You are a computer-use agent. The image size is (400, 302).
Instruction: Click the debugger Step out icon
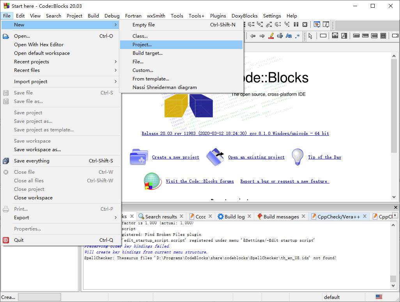269,24
